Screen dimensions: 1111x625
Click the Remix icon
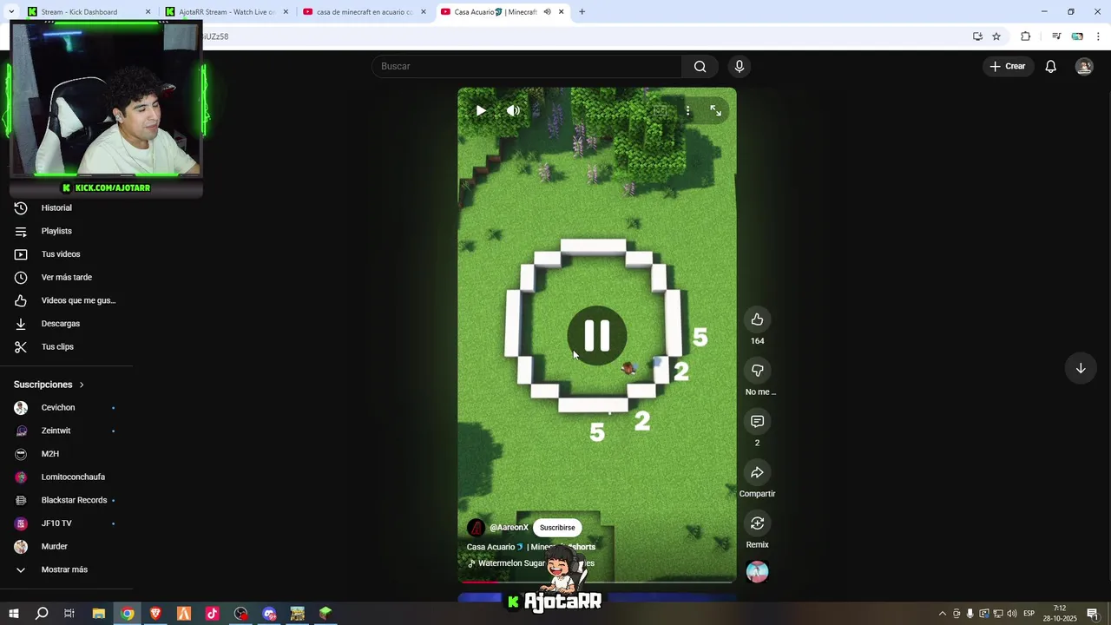coord(757,523)
